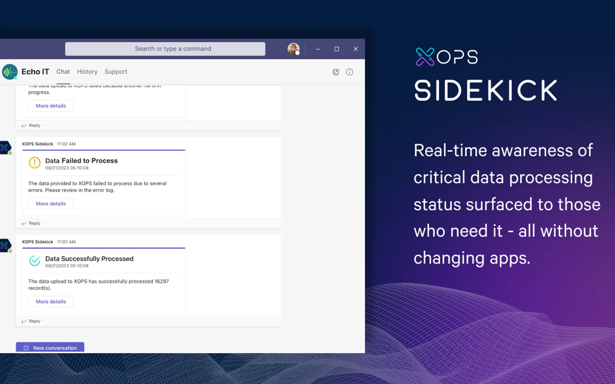Click the Search or type a command box
This screenshot has width=615, height=384.
(x=165, y=49)
